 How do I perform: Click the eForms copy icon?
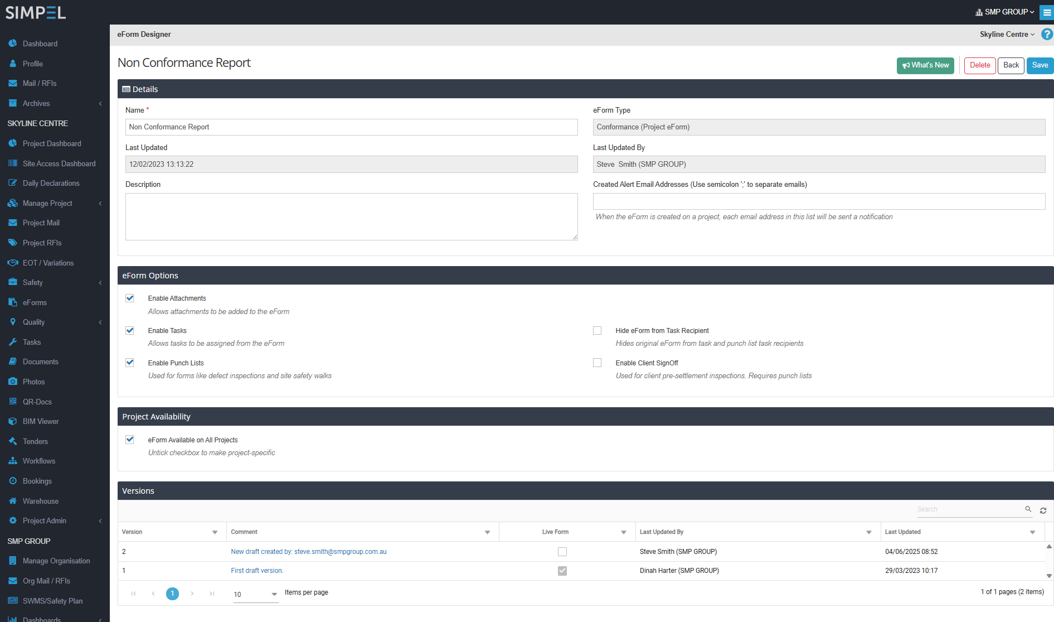coord(13,302)
